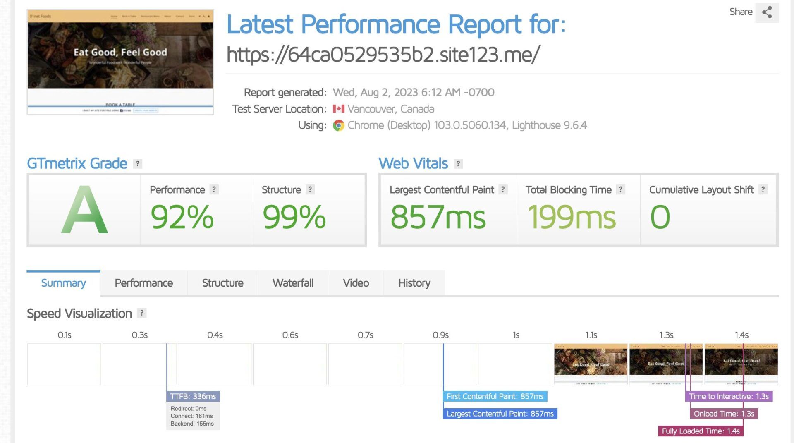Click the Performance score help icon
Image resolution: width=794 pixels, height=443 pixels.
(214, 189)
